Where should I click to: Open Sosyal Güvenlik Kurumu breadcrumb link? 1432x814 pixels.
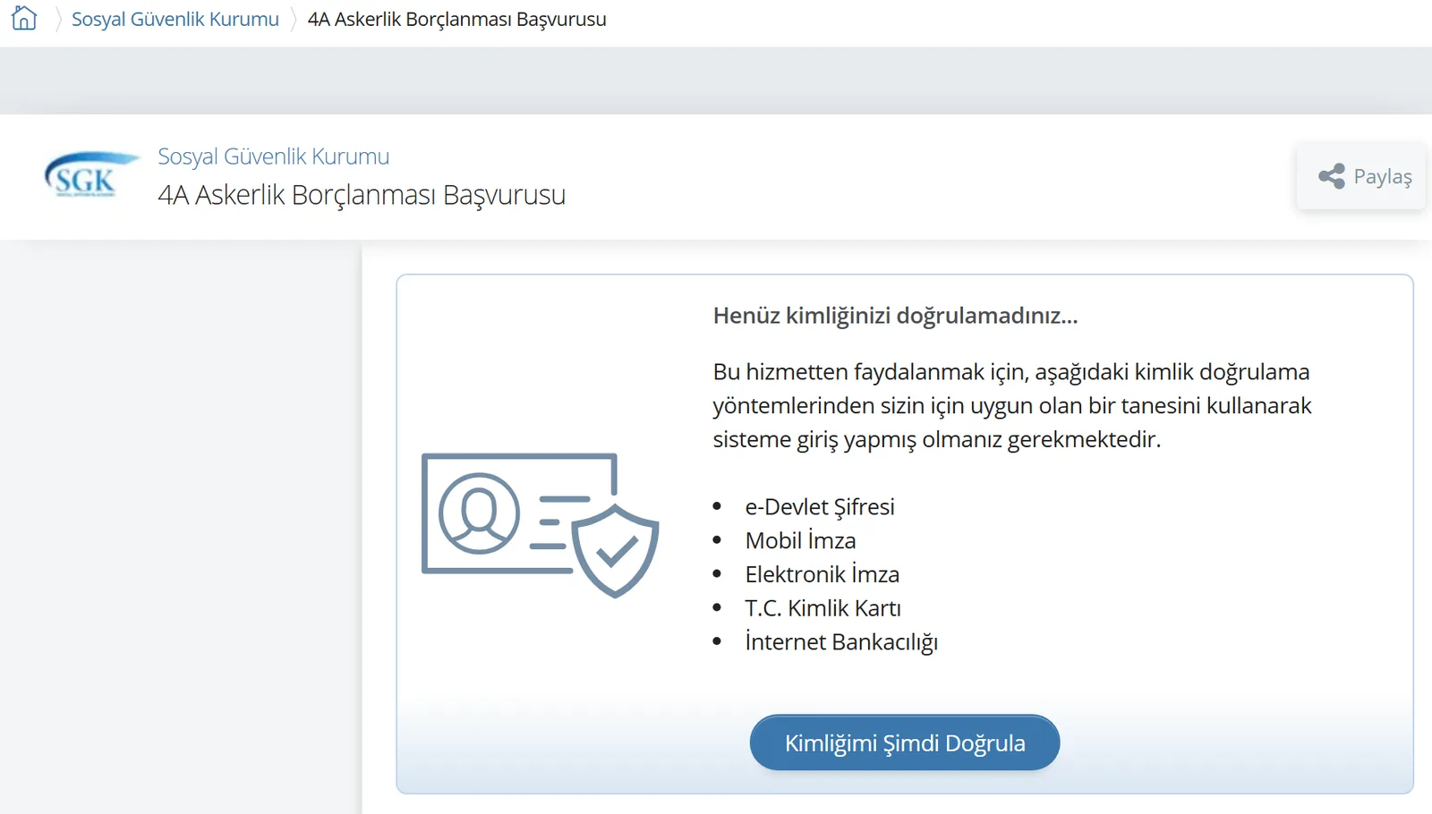(x=175, y=19)
